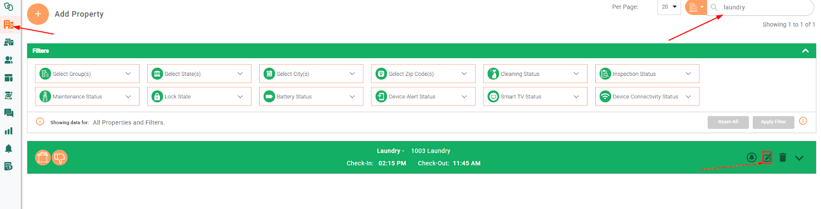Click the 1003 Laundry property name
Screen dimensions: 821x209
tap(431, 151)
